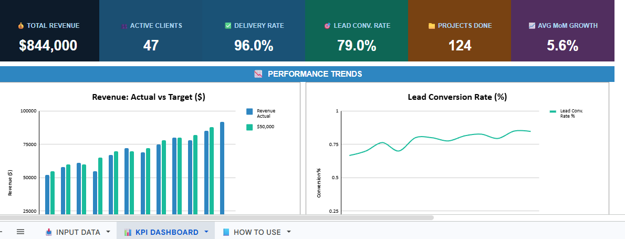Click the ACTIVE CLIENTS label
Image resolution: width=625 pixels, height=239 pixels.
click(156, 26)
